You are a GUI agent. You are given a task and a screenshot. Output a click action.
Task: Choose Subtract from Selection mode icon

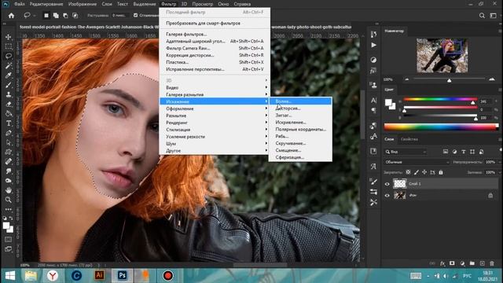click(x=65, y=16)
